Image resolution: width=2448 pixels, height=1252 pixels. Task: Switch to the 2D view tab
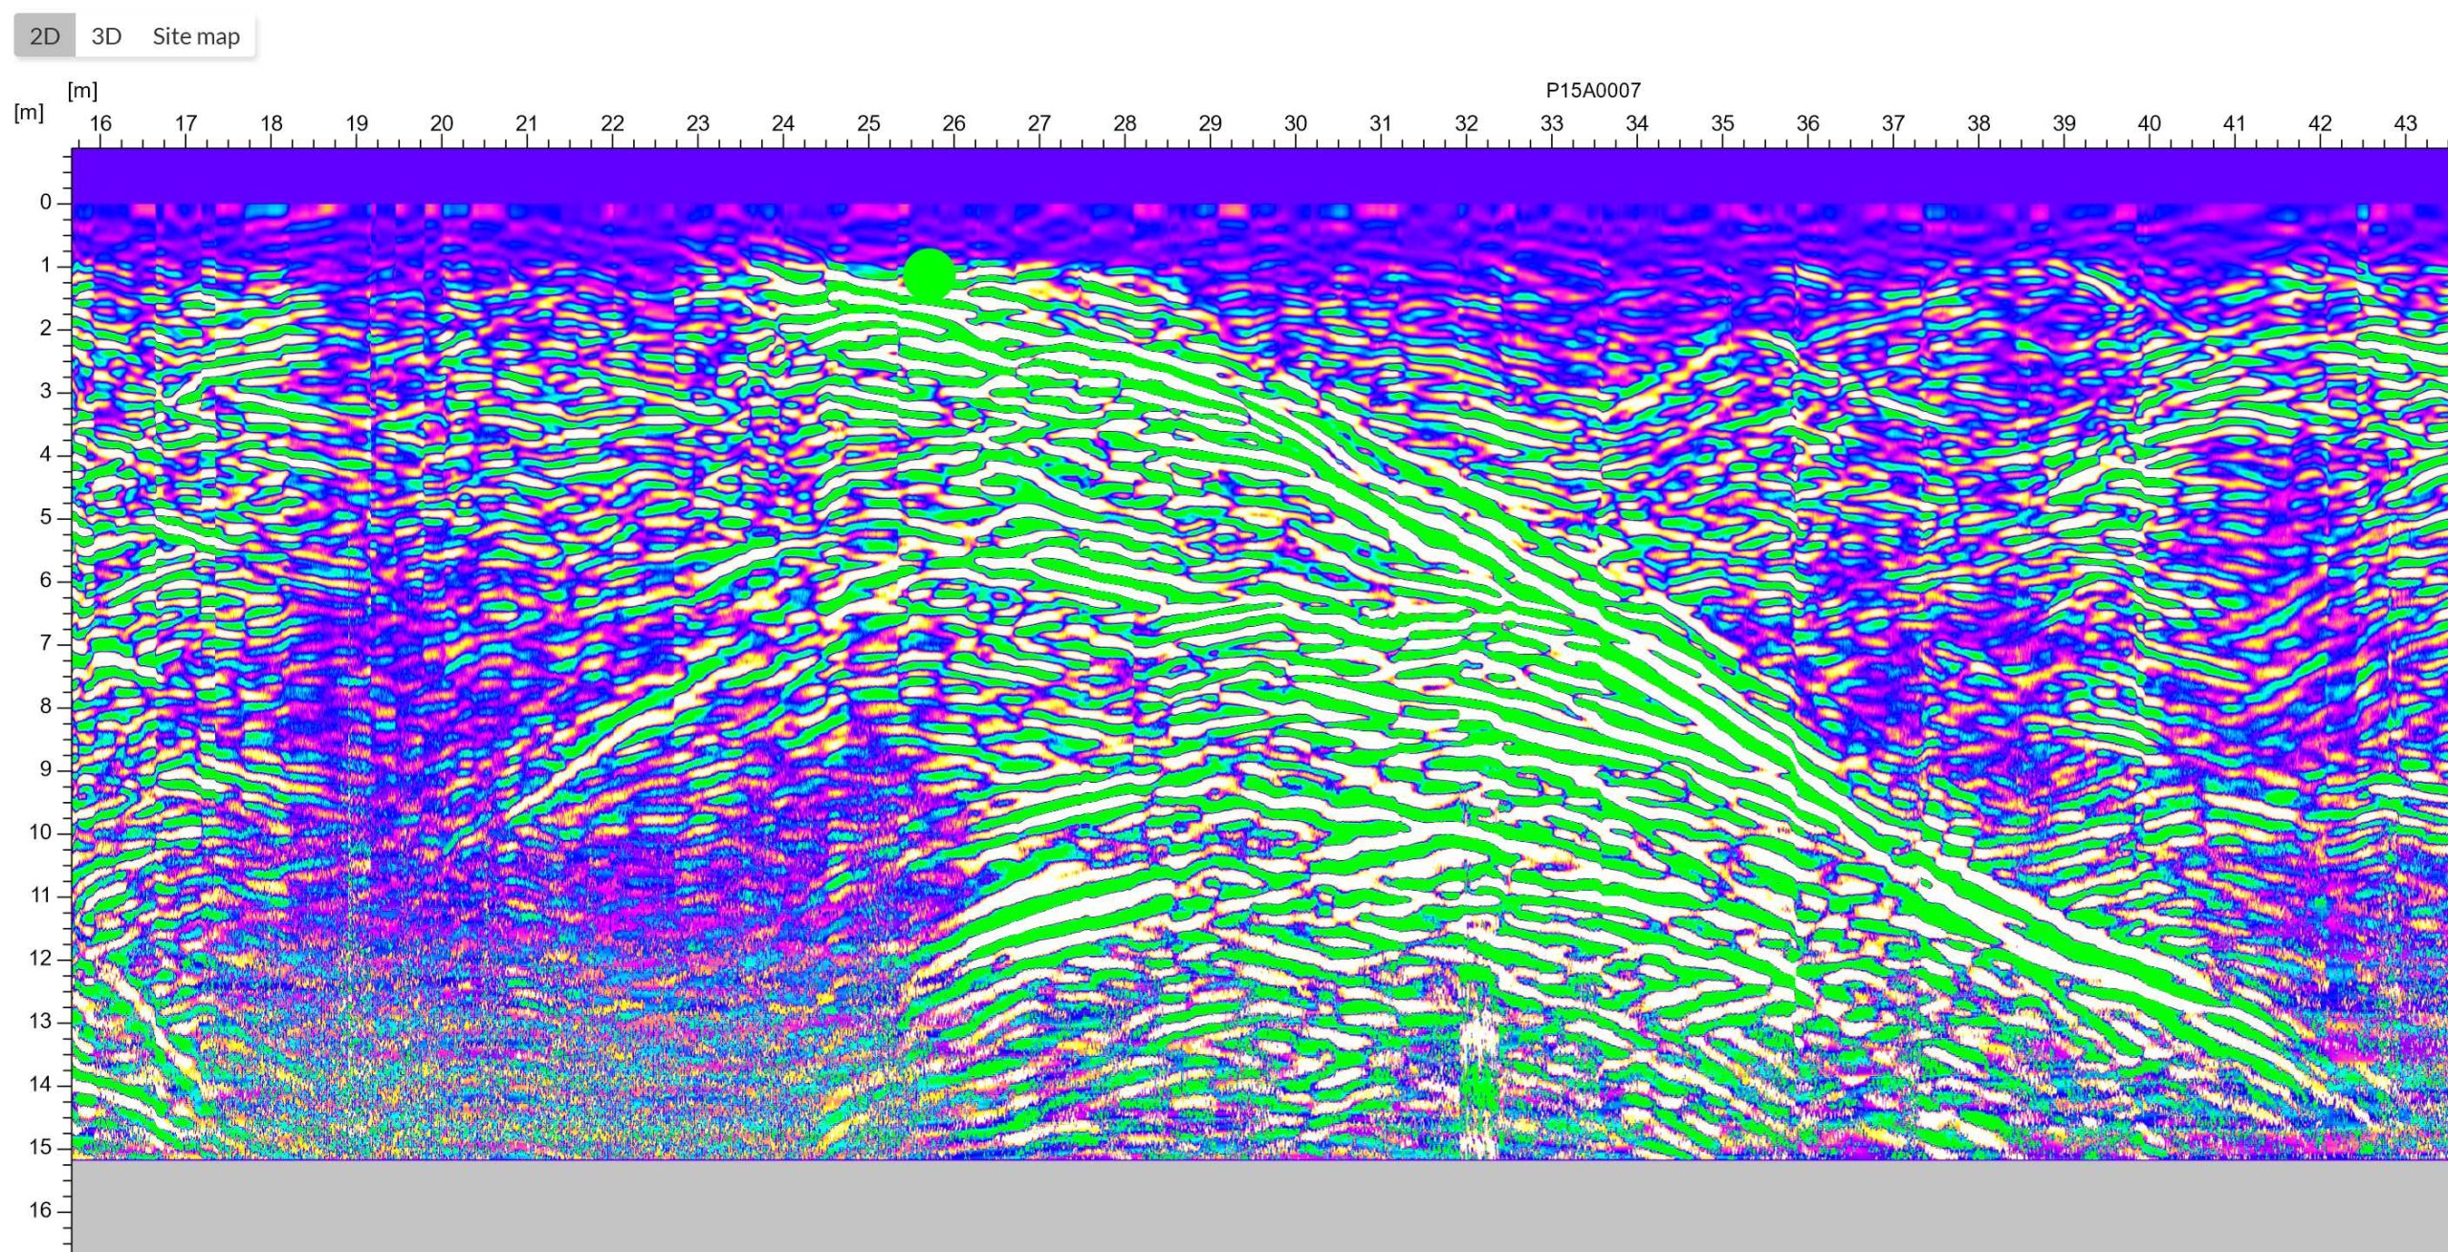tap(45, 36)
